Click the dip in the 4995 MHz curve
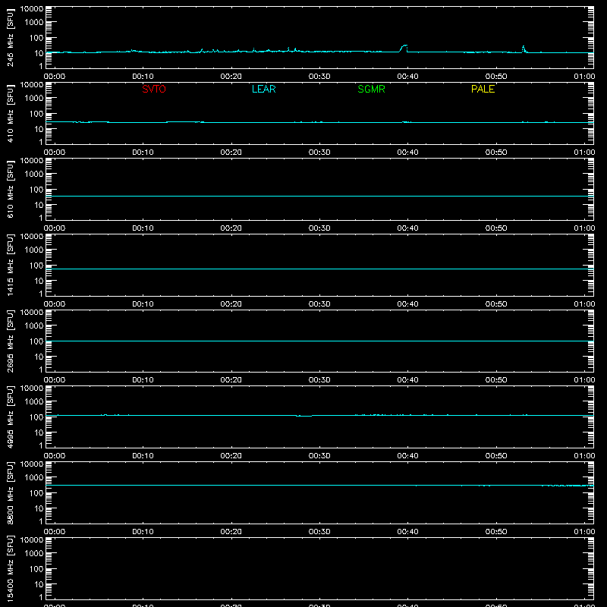607x607 pixels. pyautogui.click(x=304, y=416)
